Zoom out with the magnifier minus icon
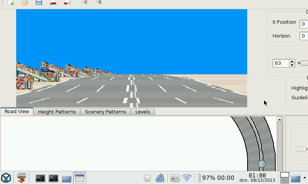 pyautogui.click(x=84, y=2)
